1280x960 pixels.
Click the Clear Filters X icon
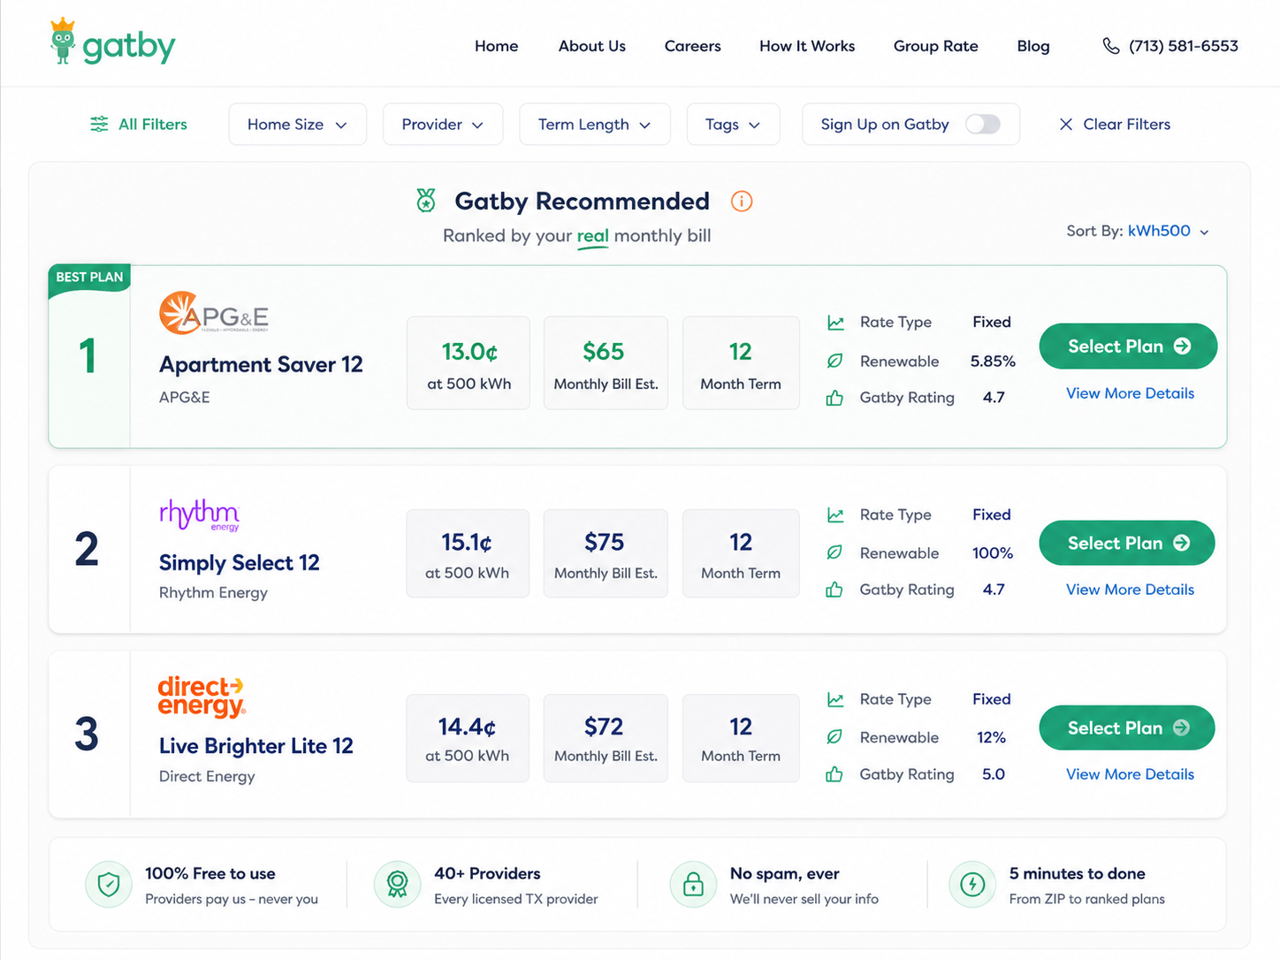pos(1066,125)
